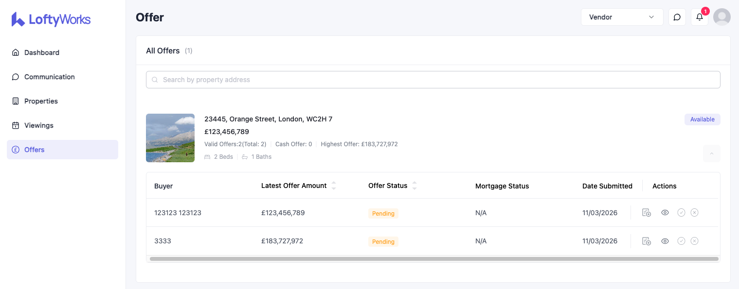Click the eye icon for buyer 3333

(665, 241)
